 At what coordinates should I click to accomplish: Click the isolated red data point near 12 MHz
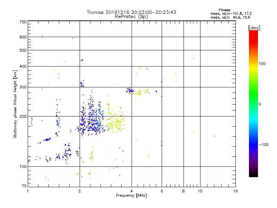point(214,136)
